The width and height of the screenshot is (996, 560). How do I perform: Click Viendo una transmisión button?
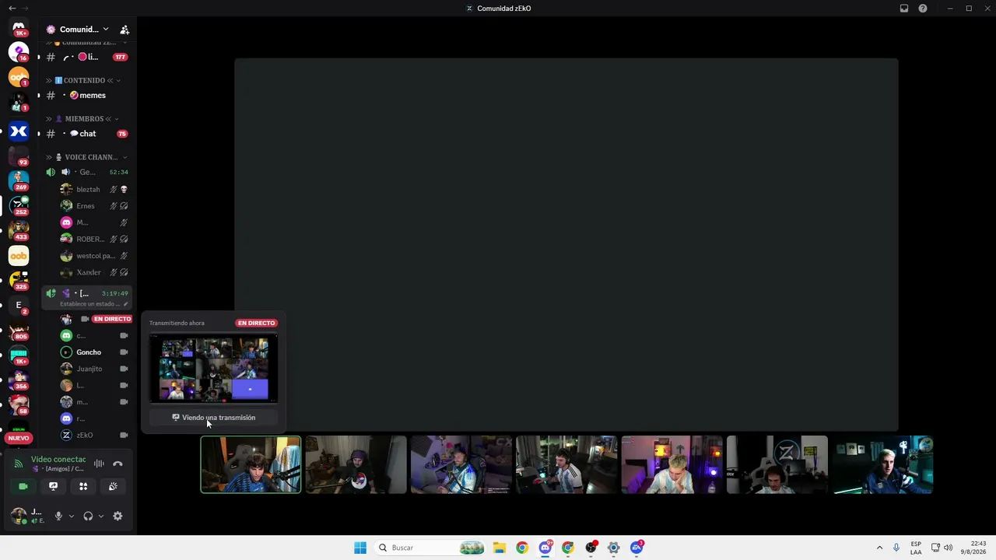click(x=213, y=418)
